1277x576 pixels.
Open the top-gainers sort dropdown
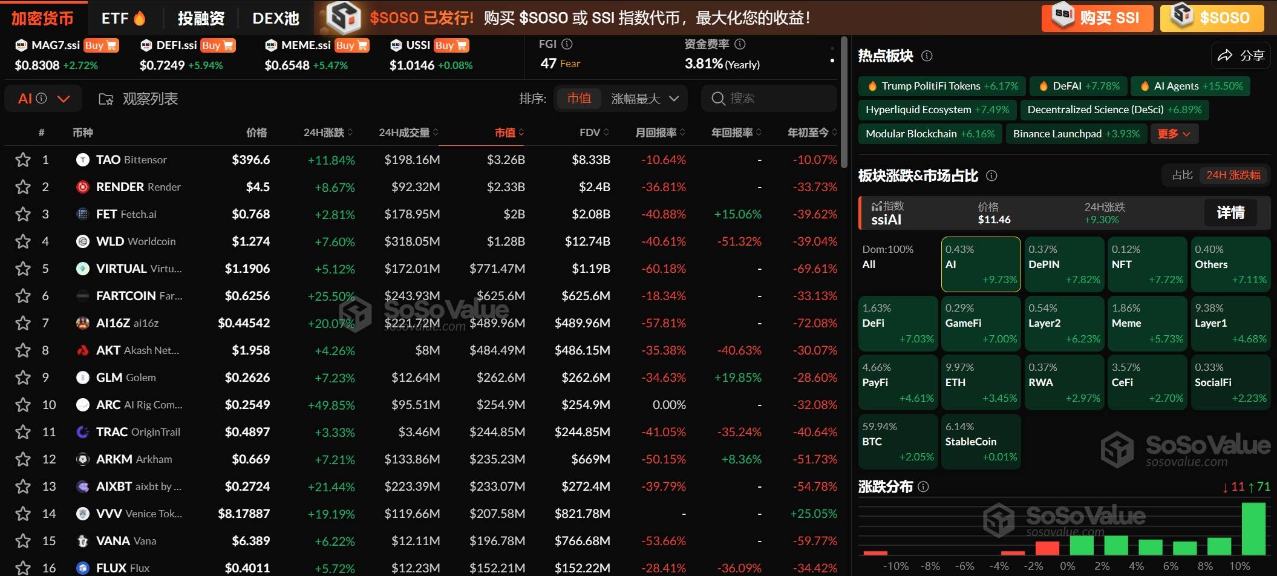[x=645, y=99]
